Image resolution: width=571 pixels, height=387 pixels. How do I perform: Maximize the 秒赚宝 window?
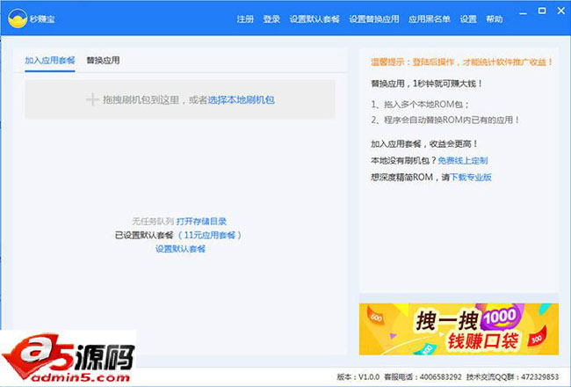(x=542, y=11)
